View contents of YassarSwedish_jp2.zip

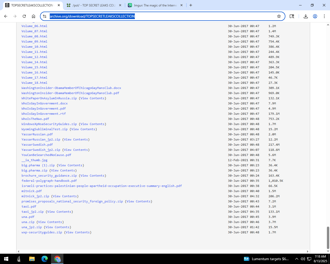coord(76,150)
